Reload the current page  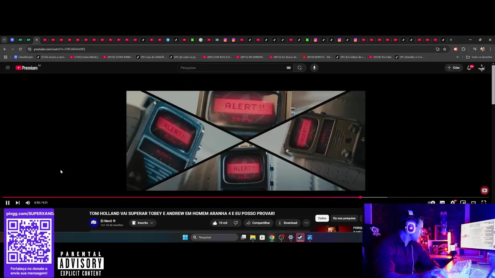20,49
